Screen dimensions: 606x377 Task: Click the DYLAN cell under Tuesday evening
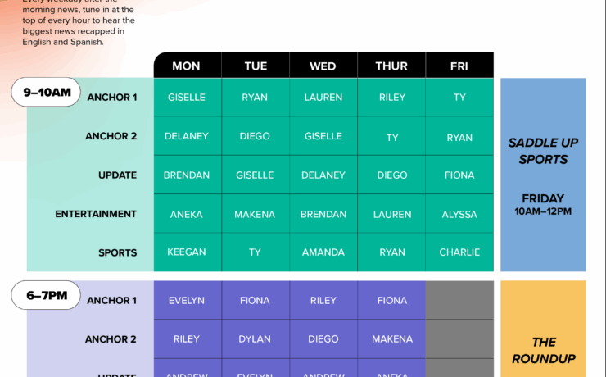click(255, 339)
